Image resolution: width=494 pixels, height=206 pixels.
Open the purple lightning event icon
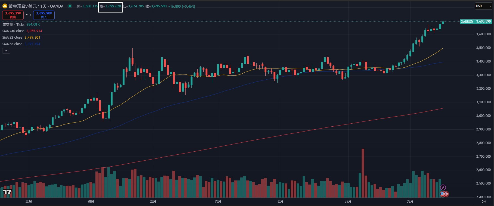(x=443, y=187)
